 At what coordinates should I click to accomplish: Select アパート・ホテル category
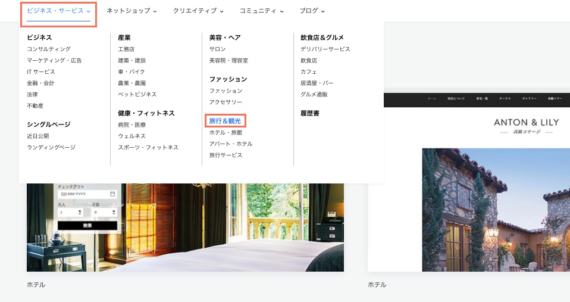click(x=230, y=144)
